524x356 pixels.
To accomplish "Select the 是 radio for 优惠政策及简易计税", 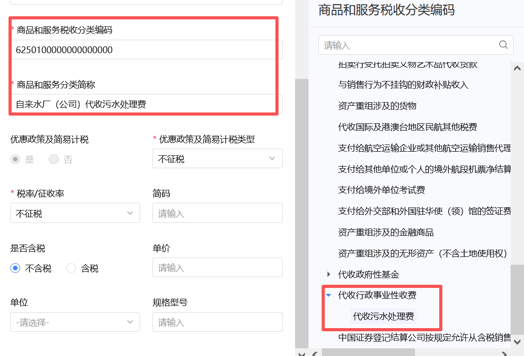I will 16,159.
